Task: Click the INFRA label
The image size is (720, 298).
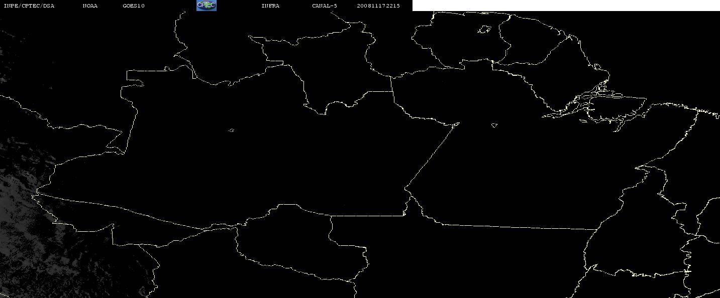Action: 270,6
